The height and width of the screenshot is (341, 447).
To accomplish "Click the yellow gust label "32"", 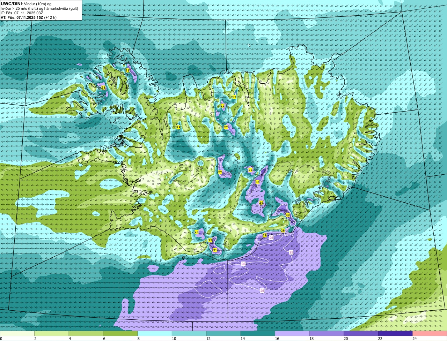I will click(210, 240).
